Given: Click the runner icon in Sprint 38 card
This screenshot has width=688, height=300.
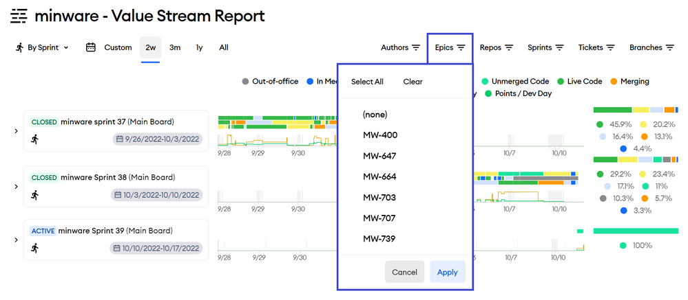Looking at the screenshot, I should click(x=34, y=196).
